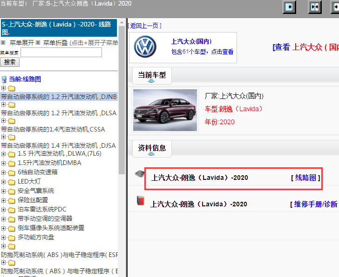Click the left panel scrollbar up arrow

pyautogui.click(x=122, y=22)
